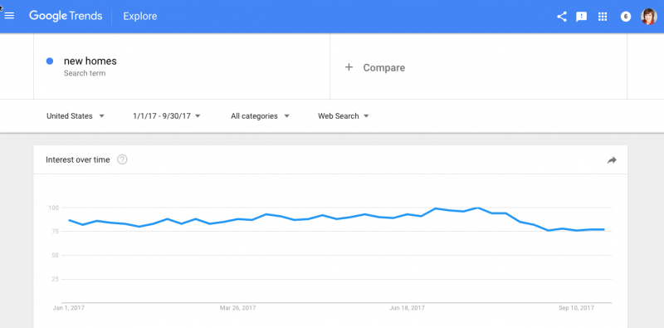Viewport: 664px width, 328px height.
Task: Expand the All categories dropdown
Action: (260, 116)
